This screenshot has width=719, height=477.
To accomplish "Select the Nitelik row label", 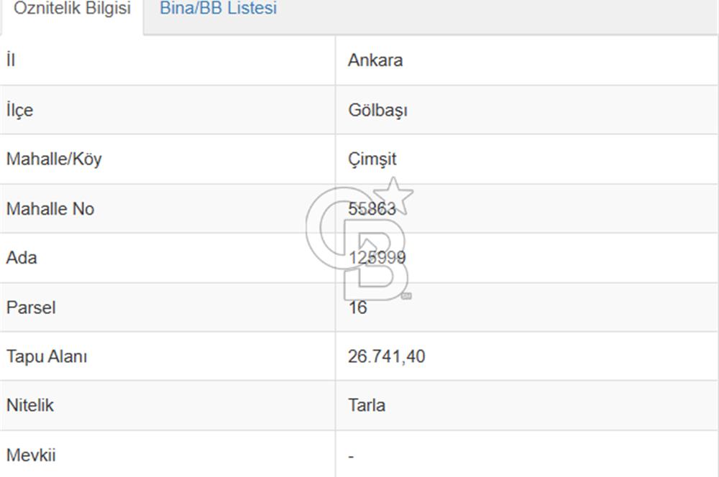I will 30,405.
